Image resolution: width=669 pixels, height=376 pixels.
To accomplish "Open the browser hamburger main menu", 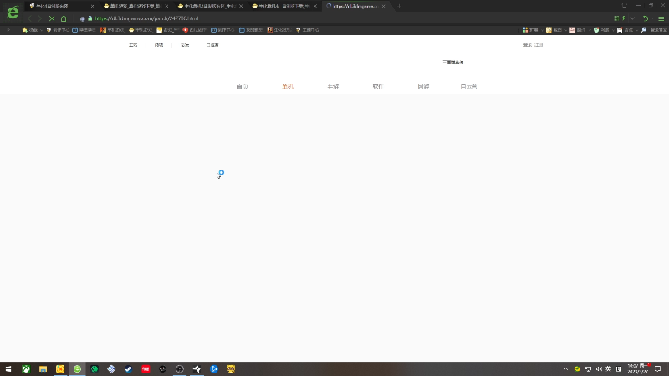I will tap(661, 18).
